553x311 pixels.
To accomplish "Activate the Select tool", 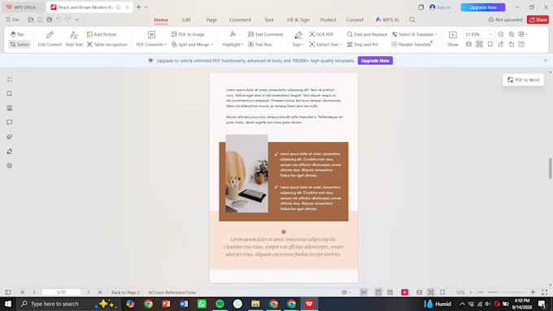I will (20, 45).
